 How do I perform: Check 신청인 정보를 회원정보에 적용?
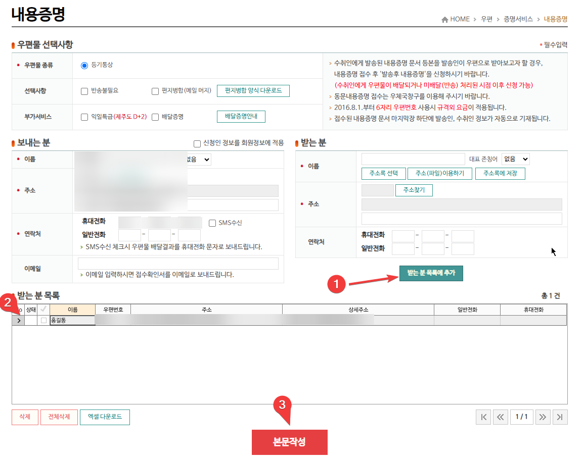click(197, 143)
